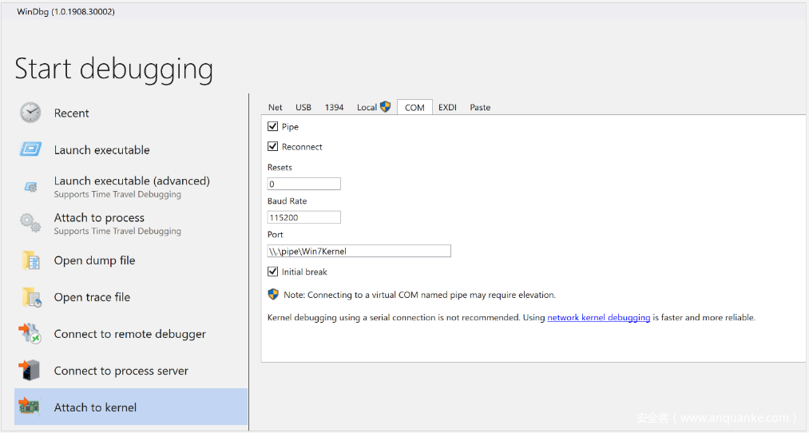The height and width of the screenshot is (433, 809).
Task: Click the Port pipe path field
Action: click(359, 251)
